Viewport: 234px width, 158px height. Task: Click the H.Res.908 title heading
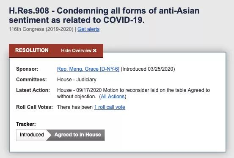[104, 15]
